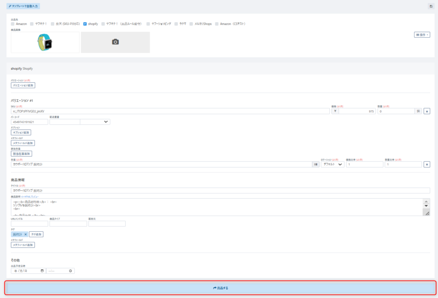Image resolution: width=438 pixels, height=298 pixels.
Task: Click the バリエーション追加 button
Action: [x=23, y=85]
